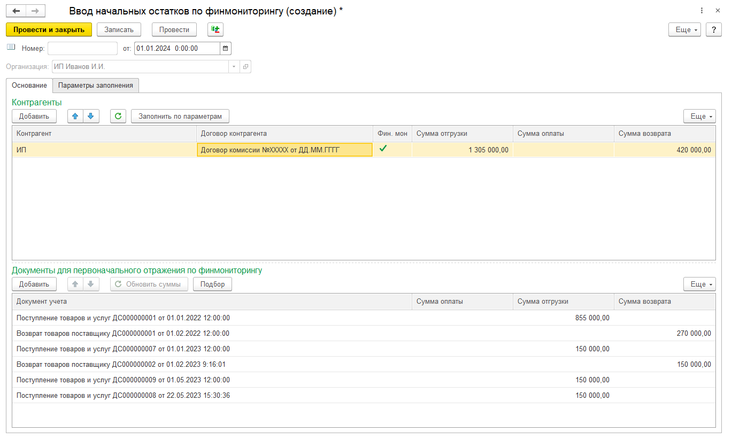Move the document row up in the lower table
The height and width of the screenshot is (439, 732).
pos(75,284)
